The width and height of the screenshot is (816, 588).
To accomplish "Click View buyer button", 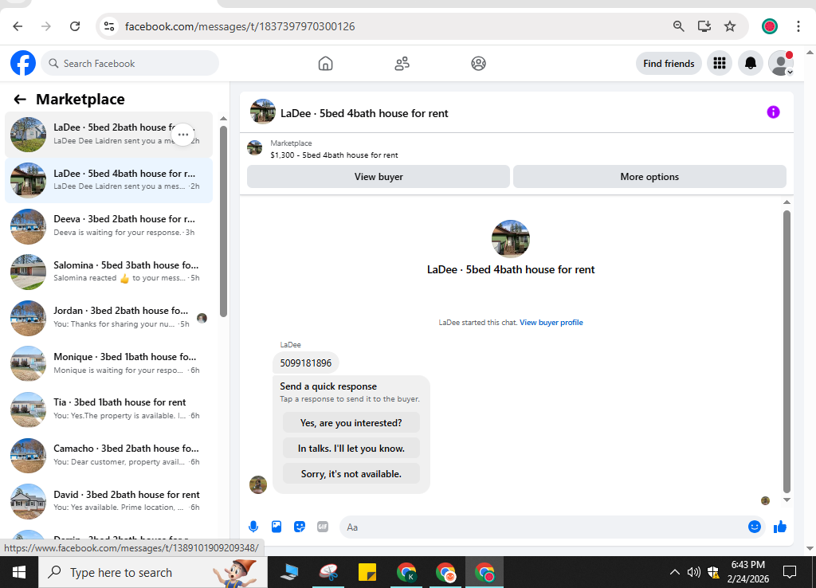I will coord(379,176).
